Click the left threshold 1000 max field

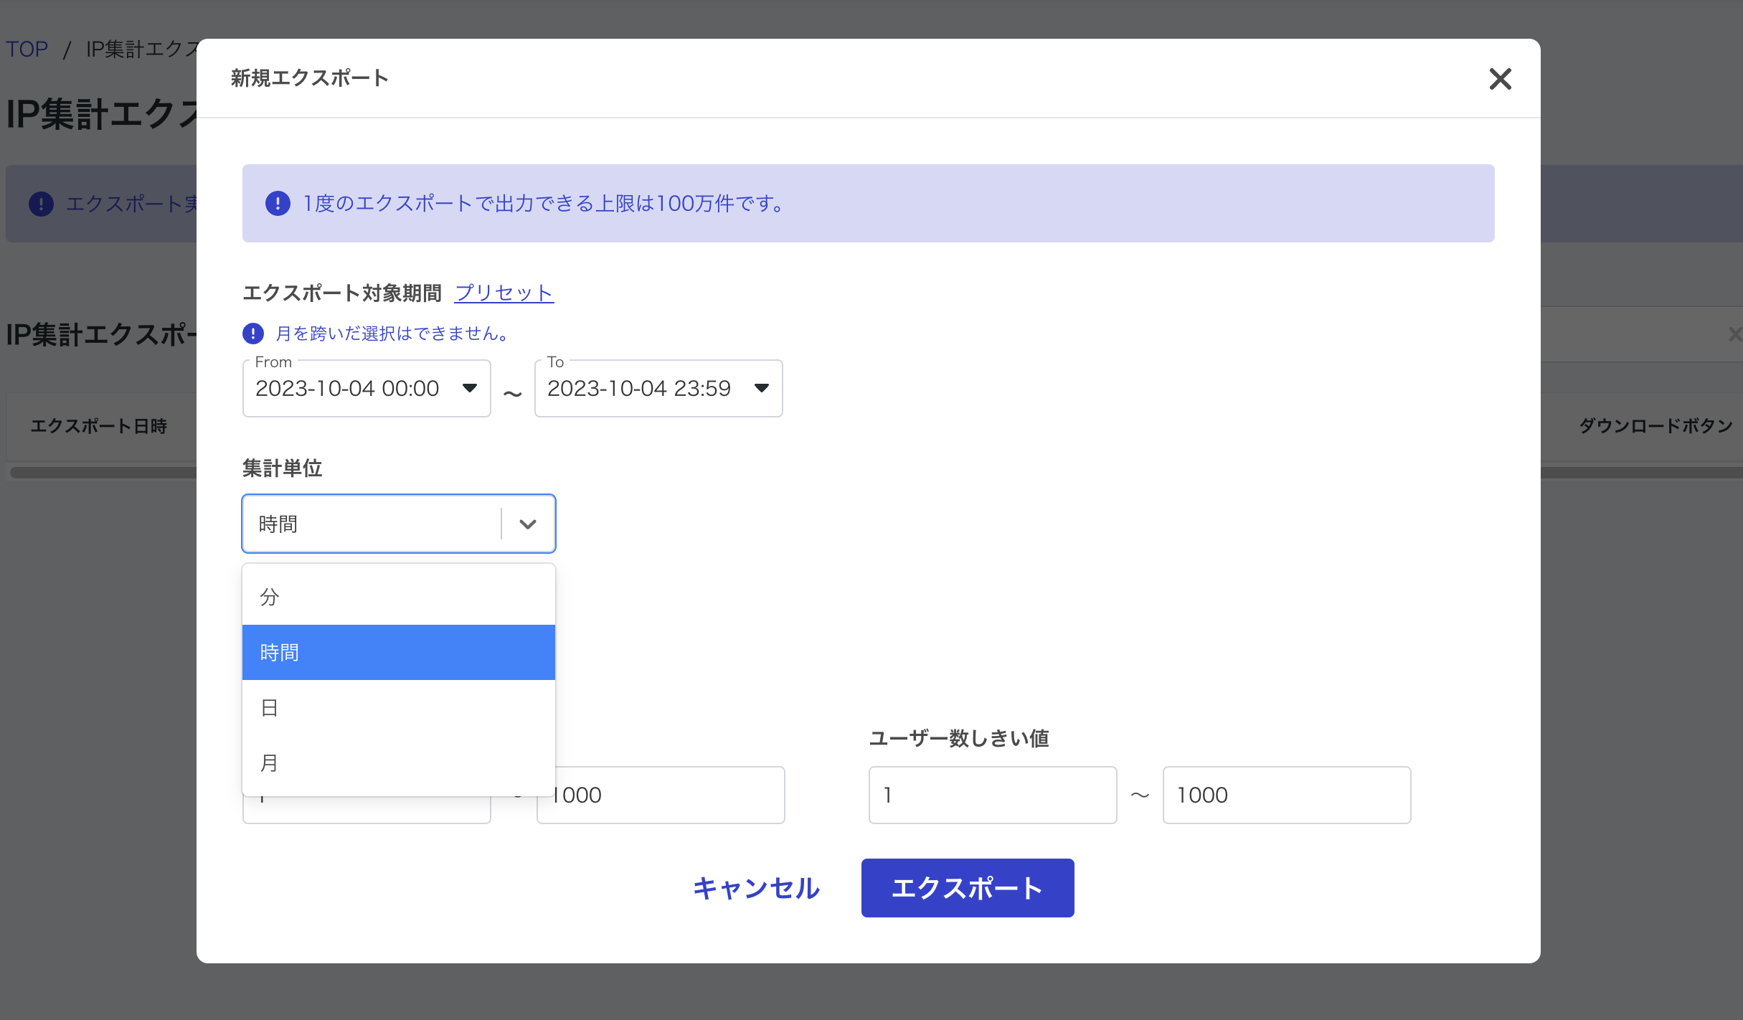[x=667, y=795]
